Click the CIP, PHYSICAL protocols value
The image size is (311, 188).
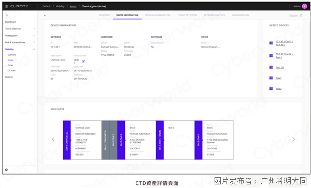click(x=80, y=79)
